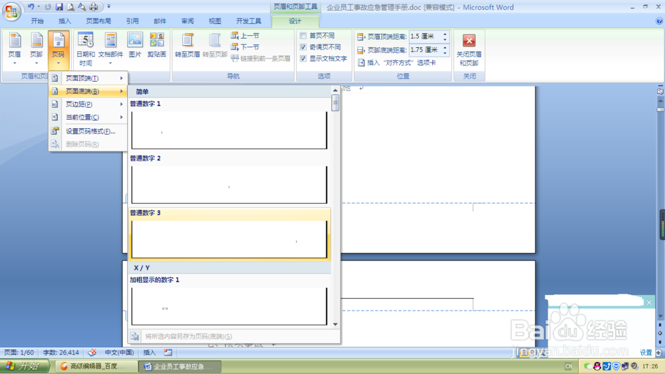
Task: Select the 页面底端(B) menu entry
Action: point(88,91)
